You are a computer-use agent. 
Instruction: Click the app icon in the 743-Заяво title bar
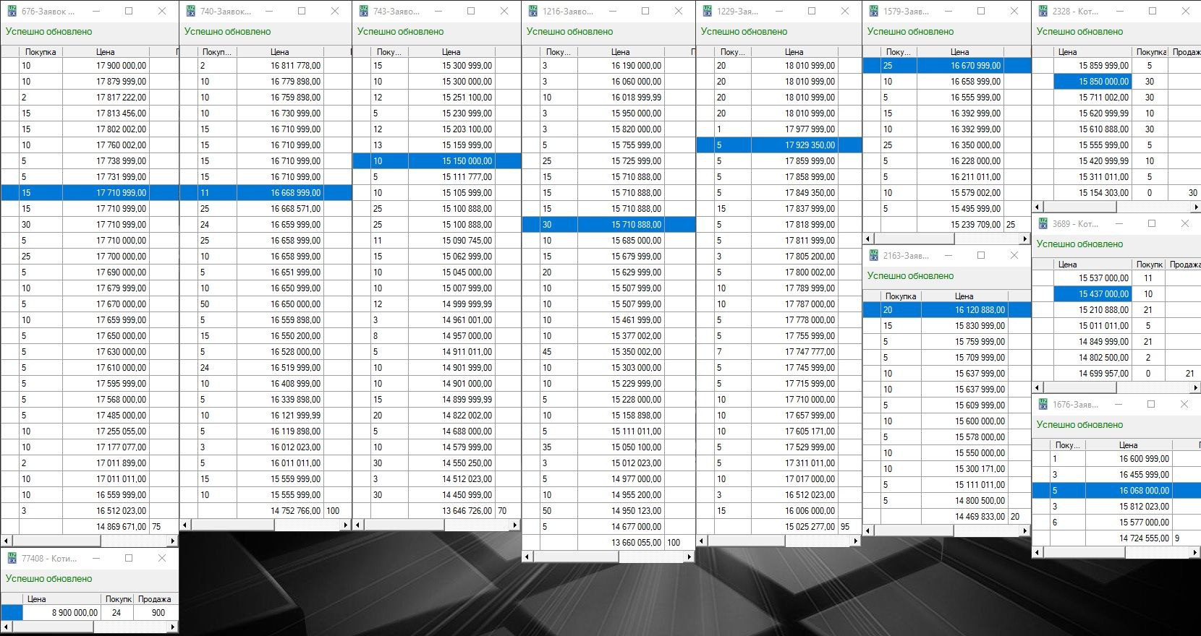pos(363,12)
